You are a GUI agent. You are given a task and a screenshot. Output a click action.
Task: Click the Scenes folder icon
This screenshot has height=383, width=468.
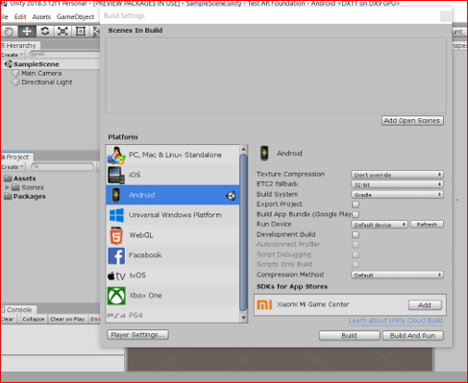point(16,187)
